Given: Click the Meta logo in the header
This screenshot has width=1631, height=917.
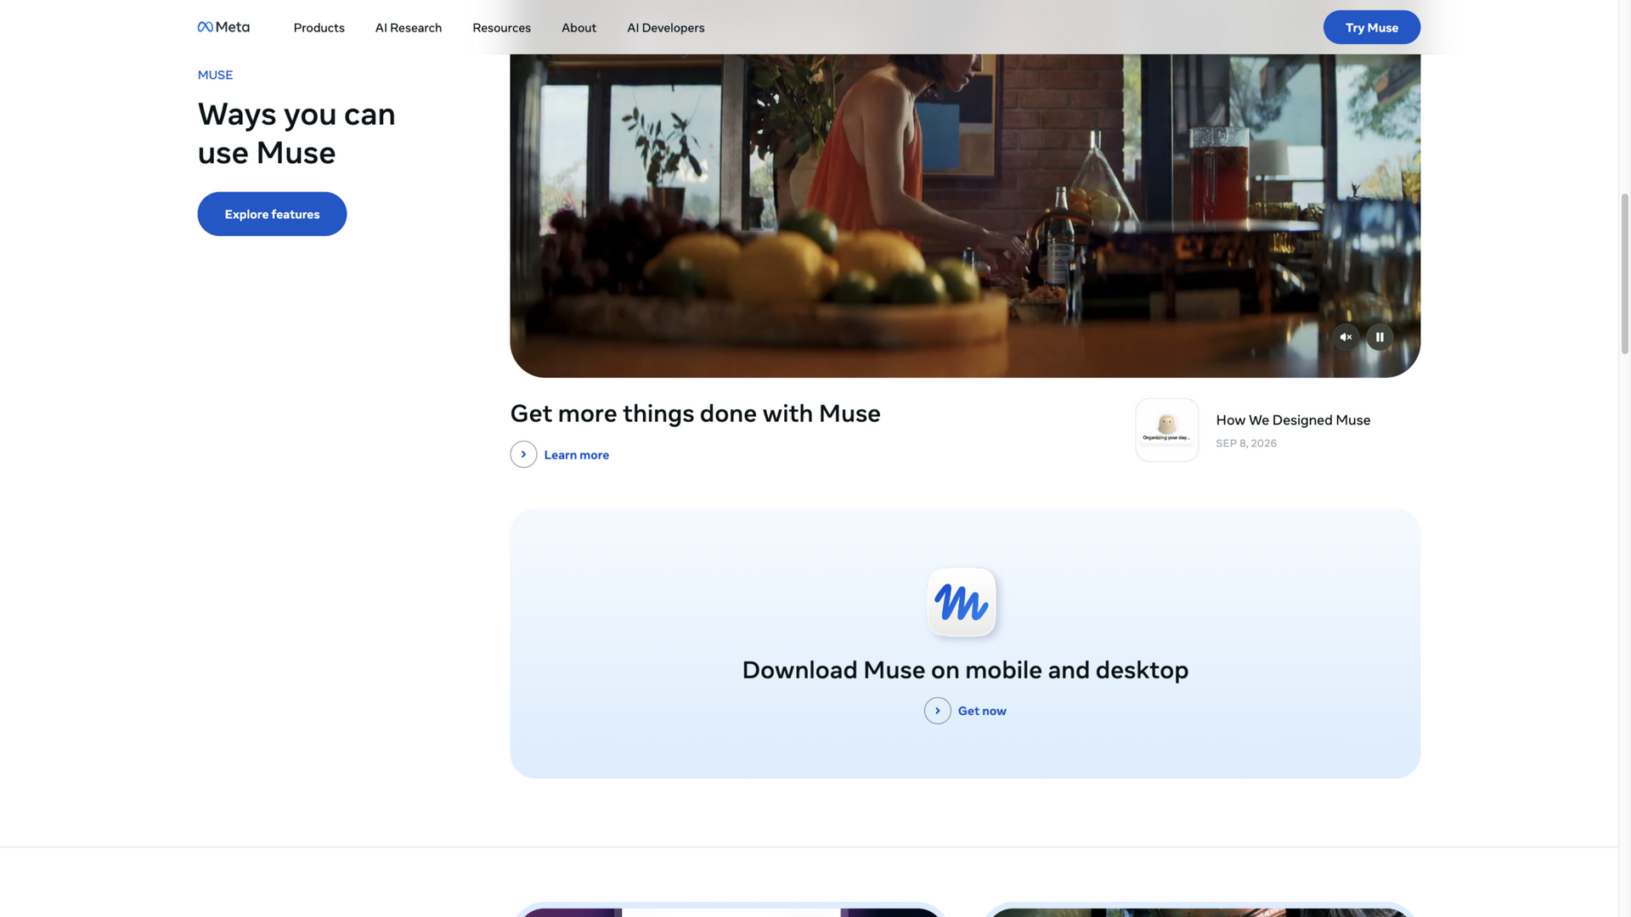Looking at the screenshot, I should click(223, 27).
